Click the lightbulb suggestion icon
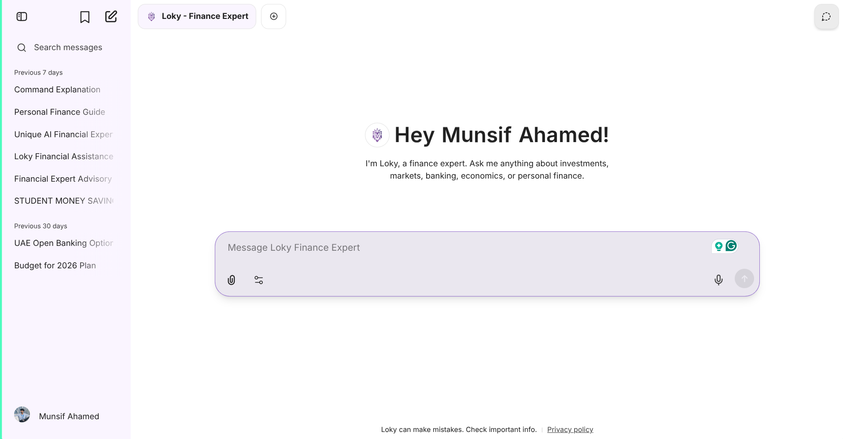 click(718, 246)
